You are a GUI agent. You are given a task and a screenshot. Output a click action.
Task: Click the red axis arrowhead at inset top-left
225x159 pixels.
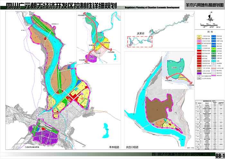[85, 14]
